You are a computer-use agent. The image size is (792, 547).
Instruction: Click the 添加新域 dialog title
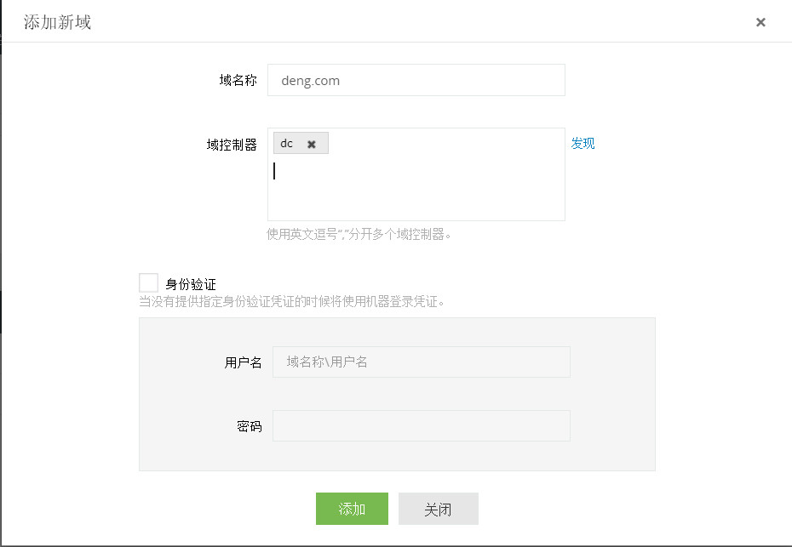[57, 22]
